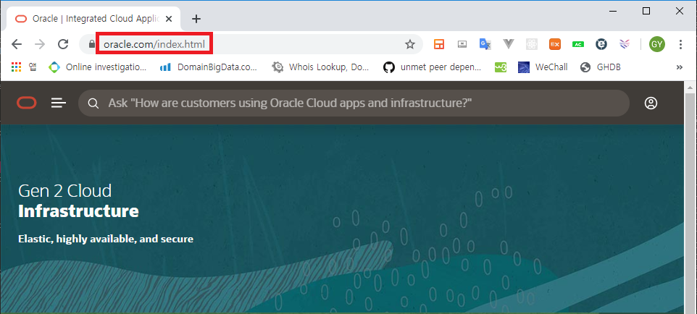Reload the Oracle page

pyautogui.click(x=63, y=44)
